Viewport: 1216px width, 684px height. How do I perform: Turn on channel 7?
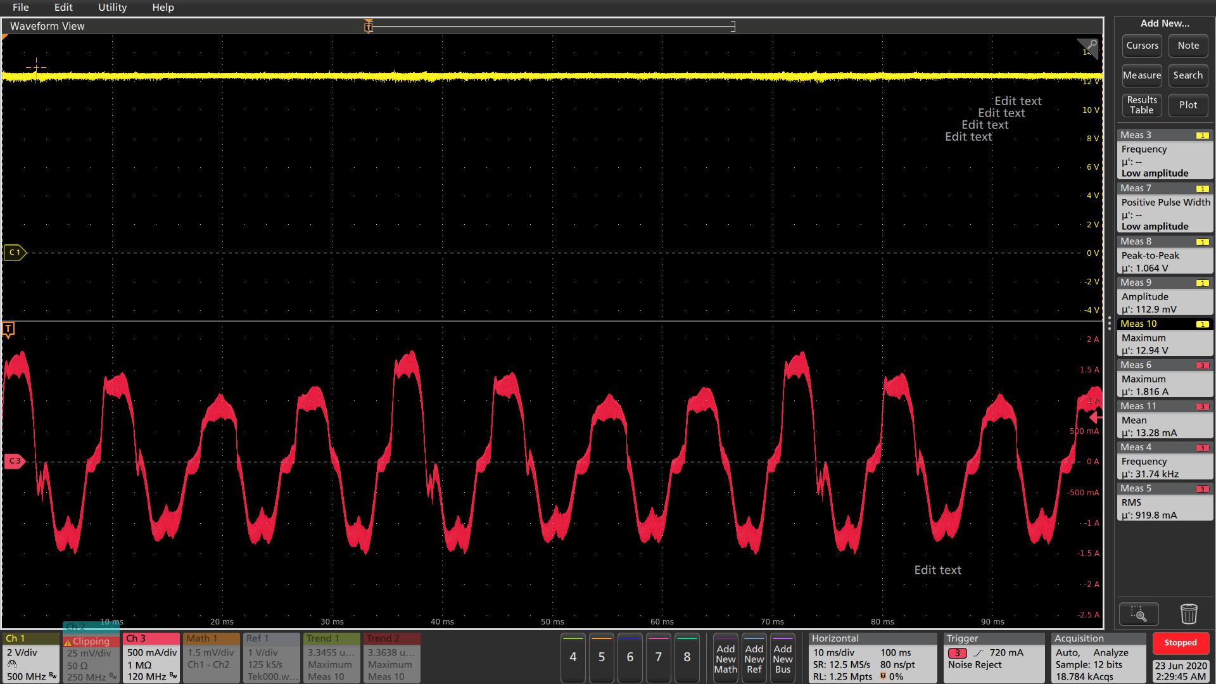coord(659,657)
